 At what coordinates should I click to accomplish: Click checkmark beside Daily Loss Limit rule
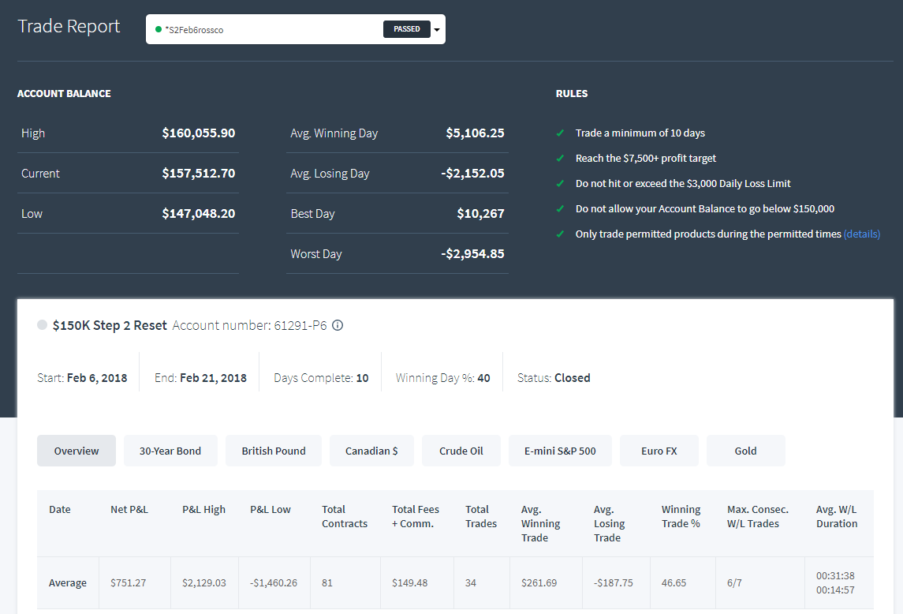[560, 183]
